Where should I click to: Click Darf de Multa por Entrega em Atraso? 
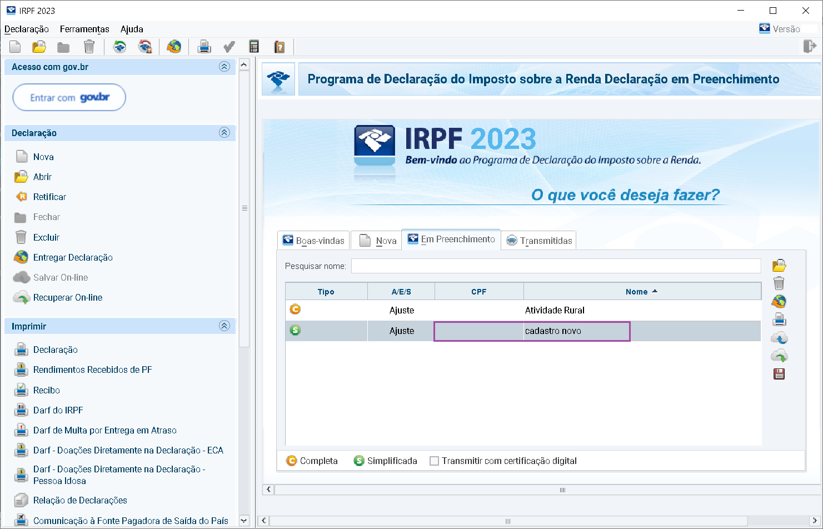point(105,430)
